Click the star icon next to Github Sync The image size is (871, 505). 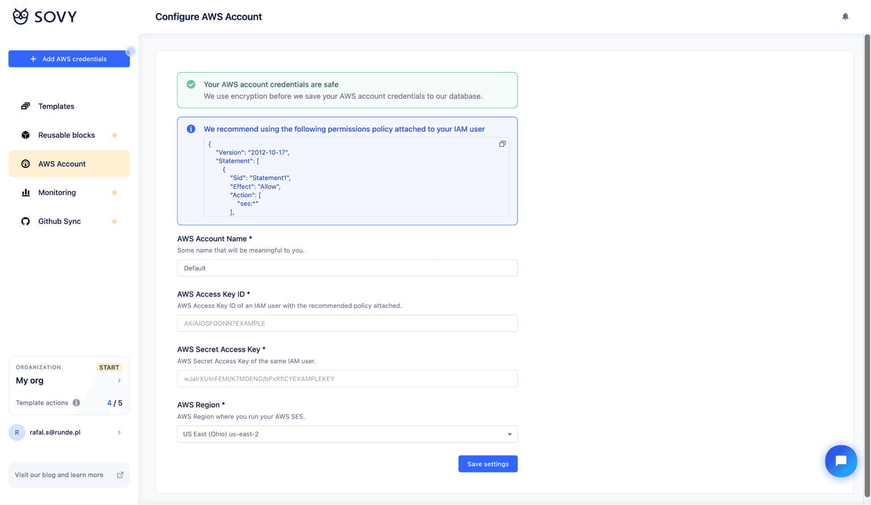[x=115, y=221]
